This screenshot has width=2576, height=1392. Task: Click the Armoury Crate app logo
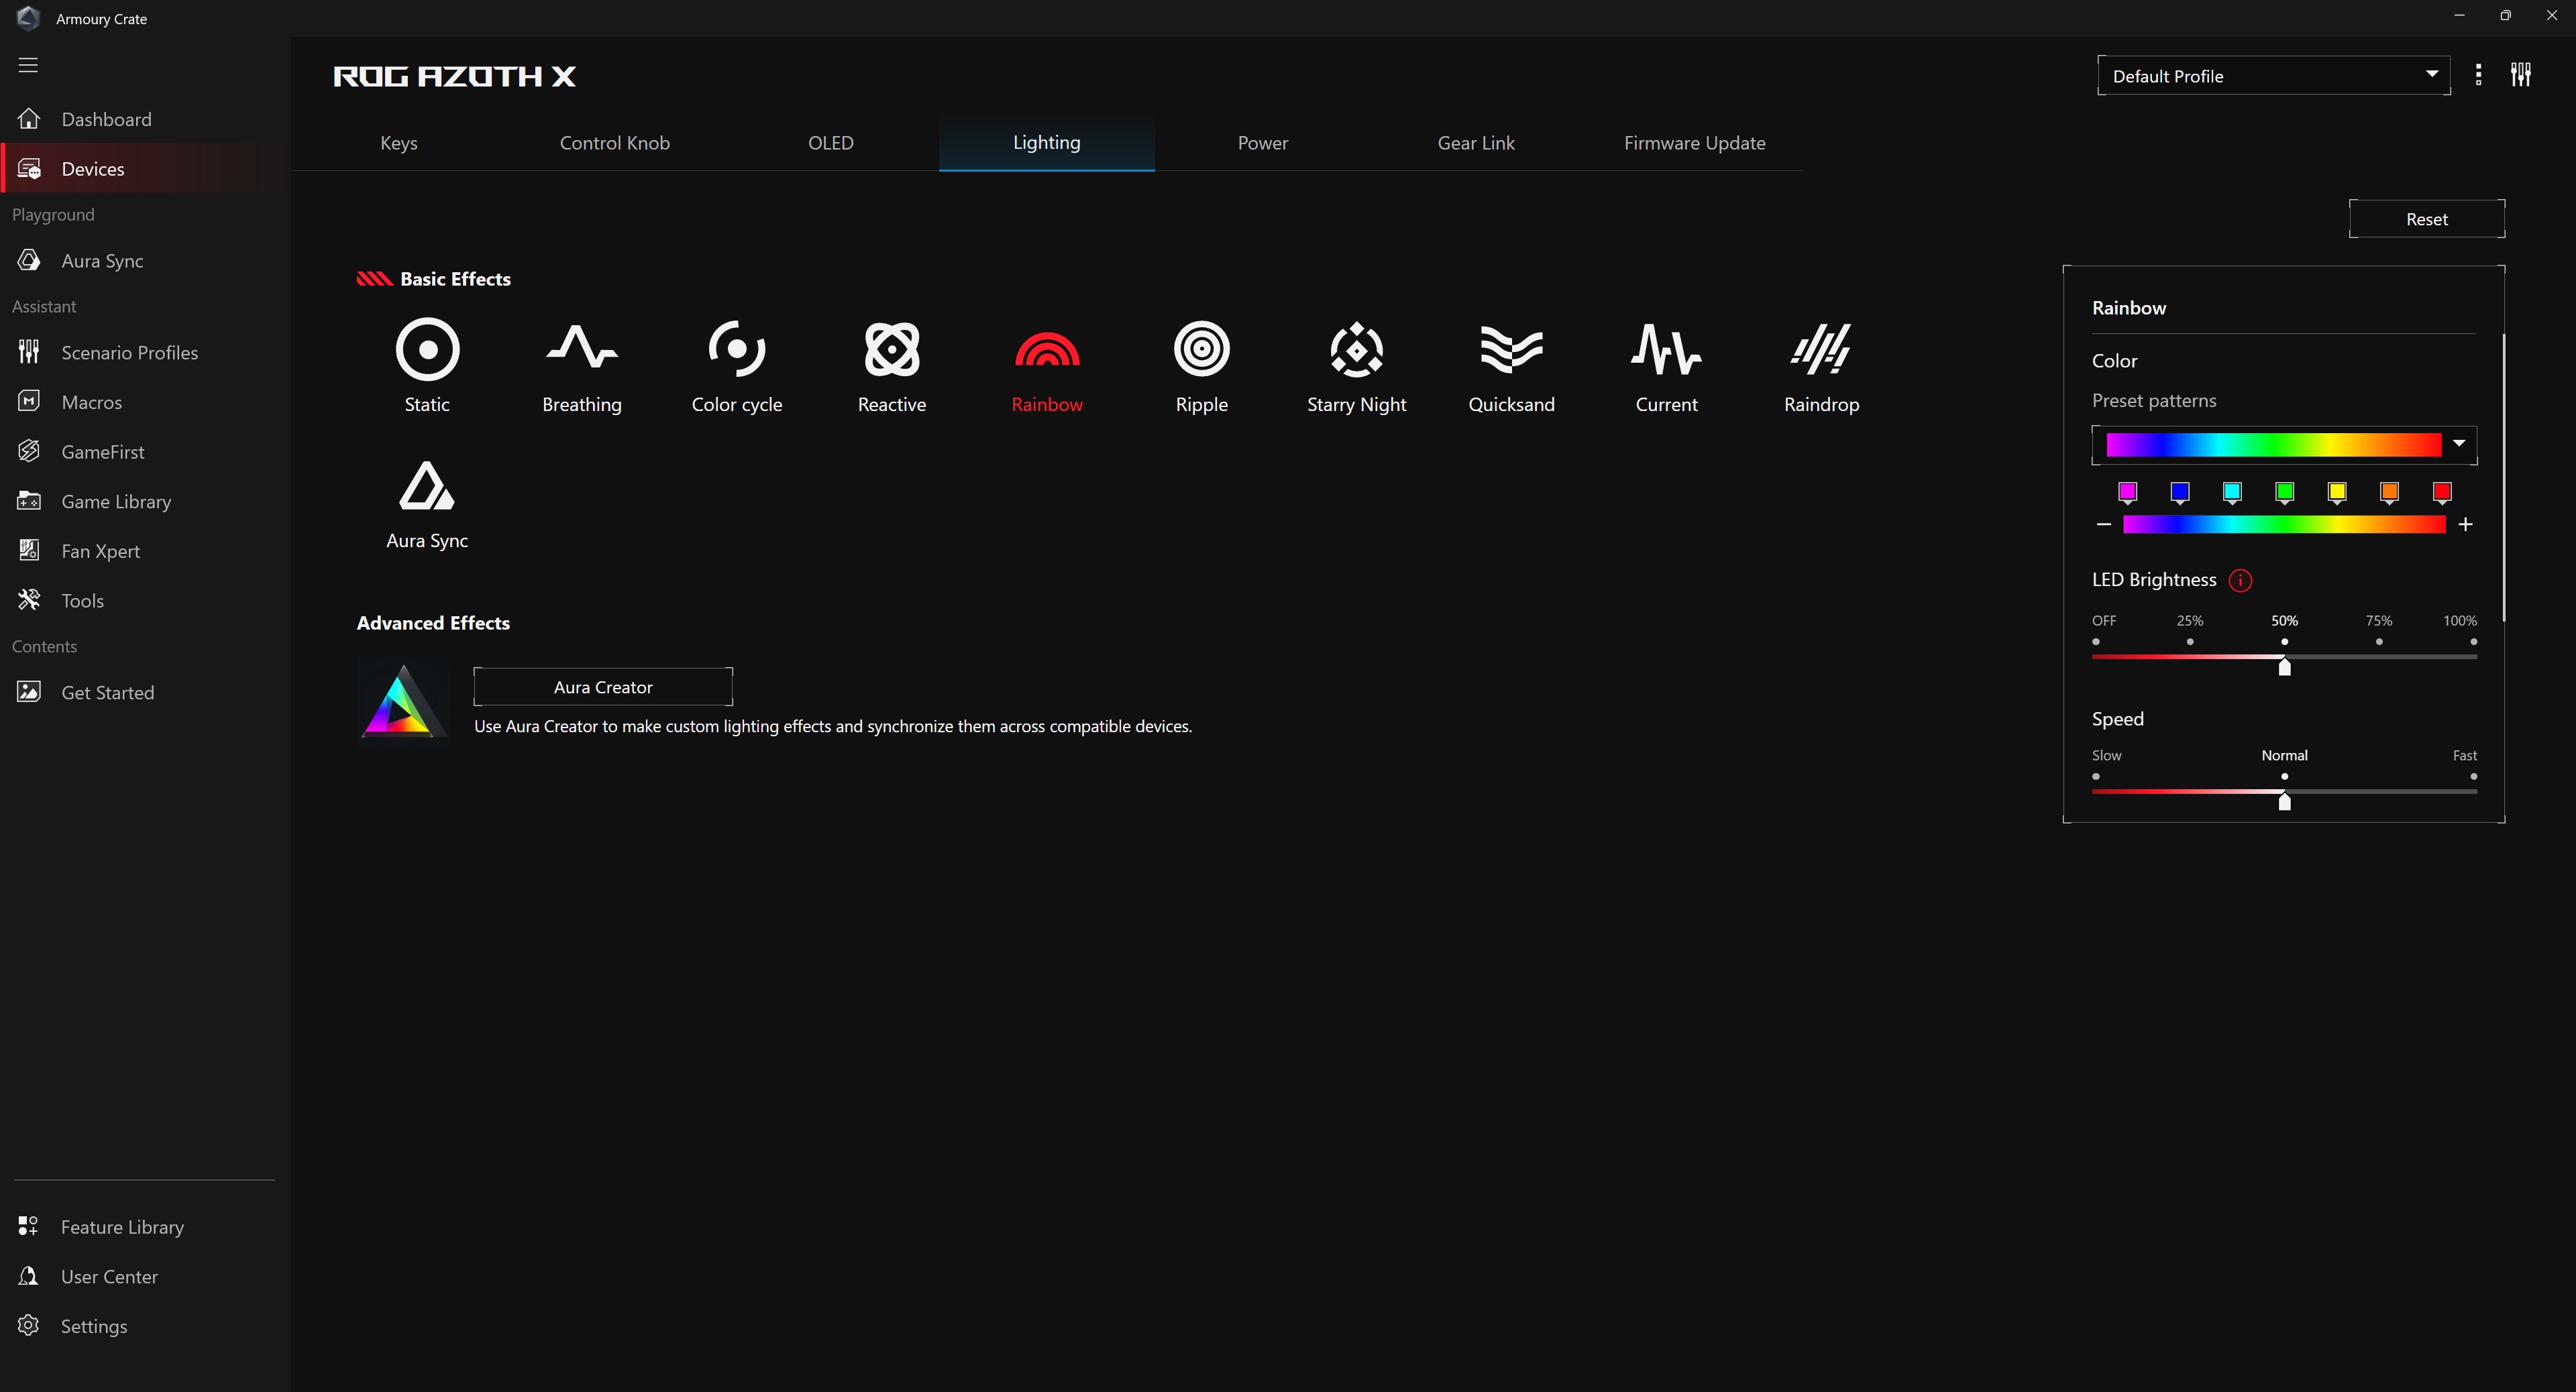tap(28, 18)
